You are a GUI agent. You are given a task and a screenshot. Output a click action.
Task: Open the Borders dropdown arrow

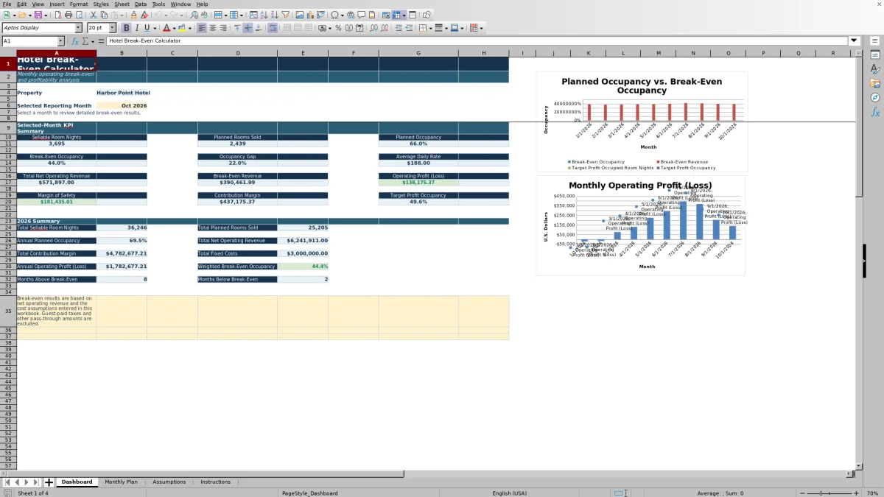pyautogui.click(x=431, y=28)
